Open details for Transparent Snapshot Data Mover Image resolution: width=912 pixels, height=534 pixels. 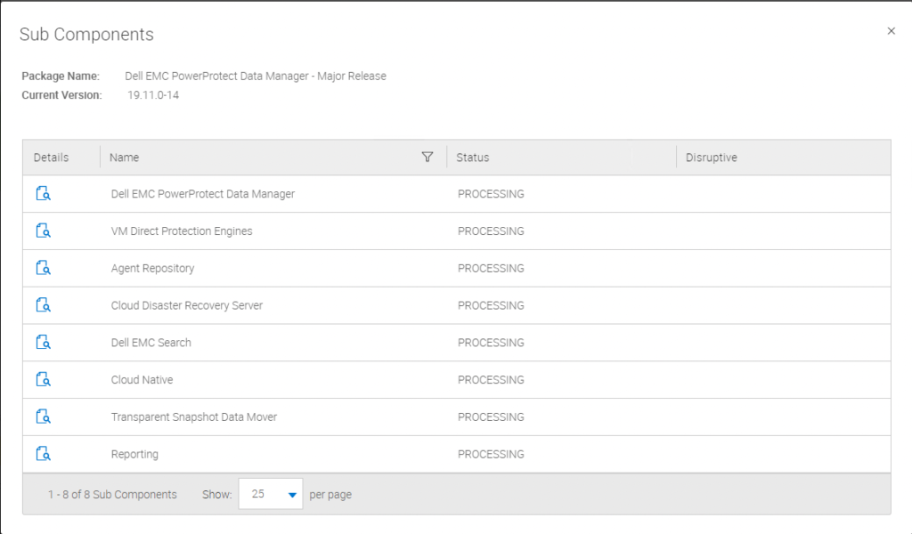click(43, 417)
